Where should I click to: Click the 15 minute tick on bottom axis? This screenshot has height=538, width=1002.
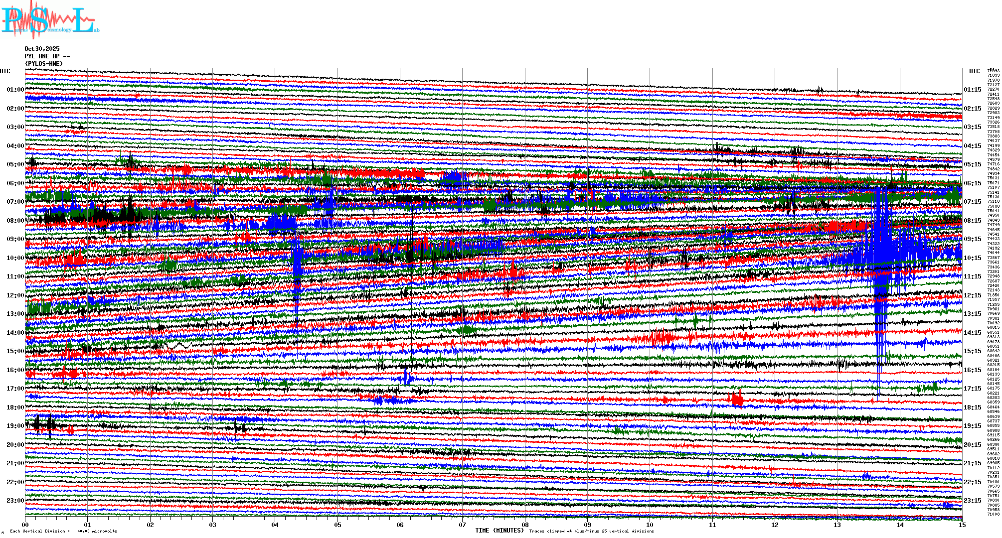point(962,525)
